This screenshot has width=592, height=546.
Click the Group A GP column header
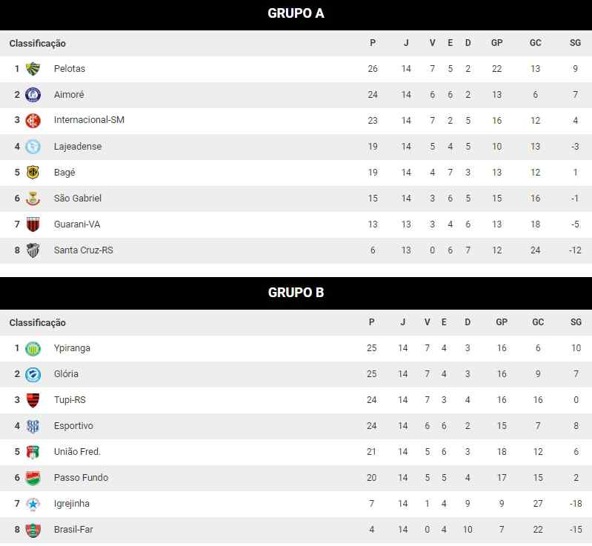pyautogui.click(x=497, y=43)
